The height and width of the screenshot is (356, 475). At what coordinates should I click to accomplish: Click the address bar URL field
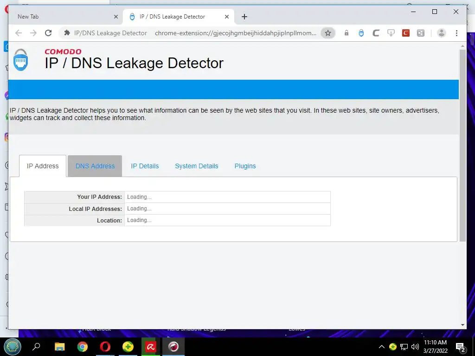pyautogui.click(x=235, y=33)
